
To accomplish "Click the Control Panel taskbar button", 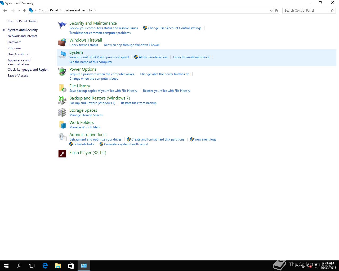I will click(x=84, y=266).
